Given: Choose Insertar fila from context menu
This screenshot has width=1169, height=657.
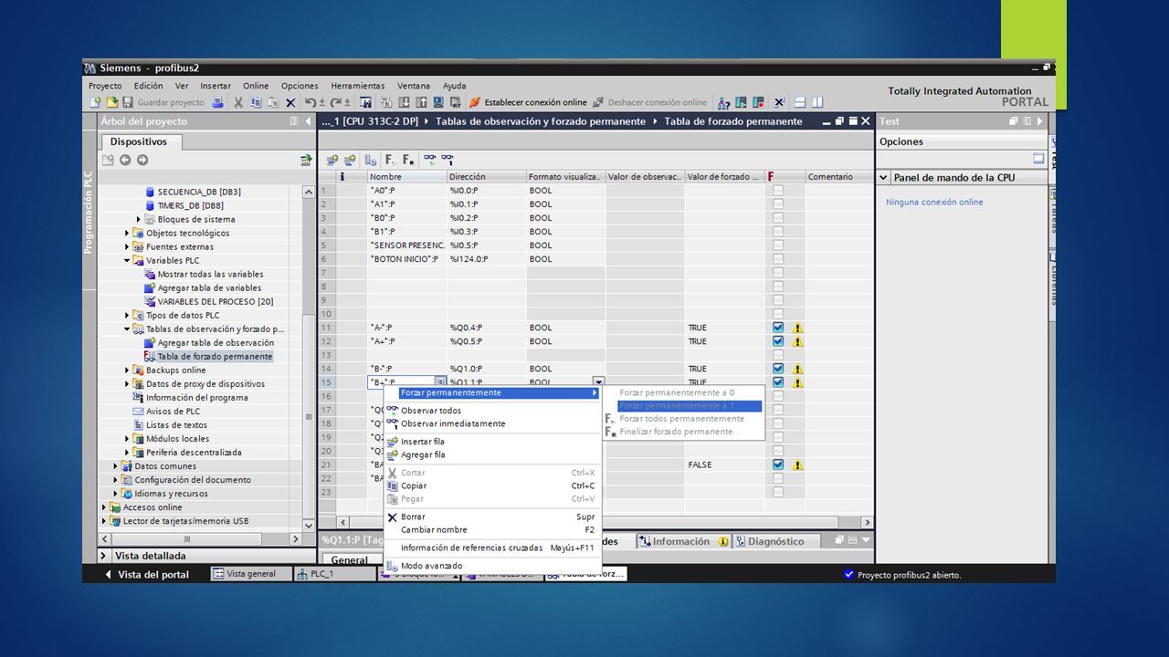Looking at the screenshot, I should pos(423,442).
